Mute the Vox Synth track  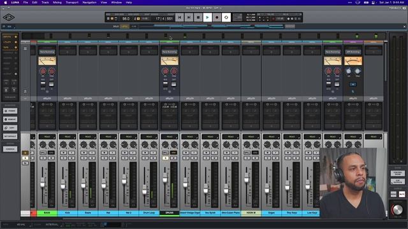point(214,158)
